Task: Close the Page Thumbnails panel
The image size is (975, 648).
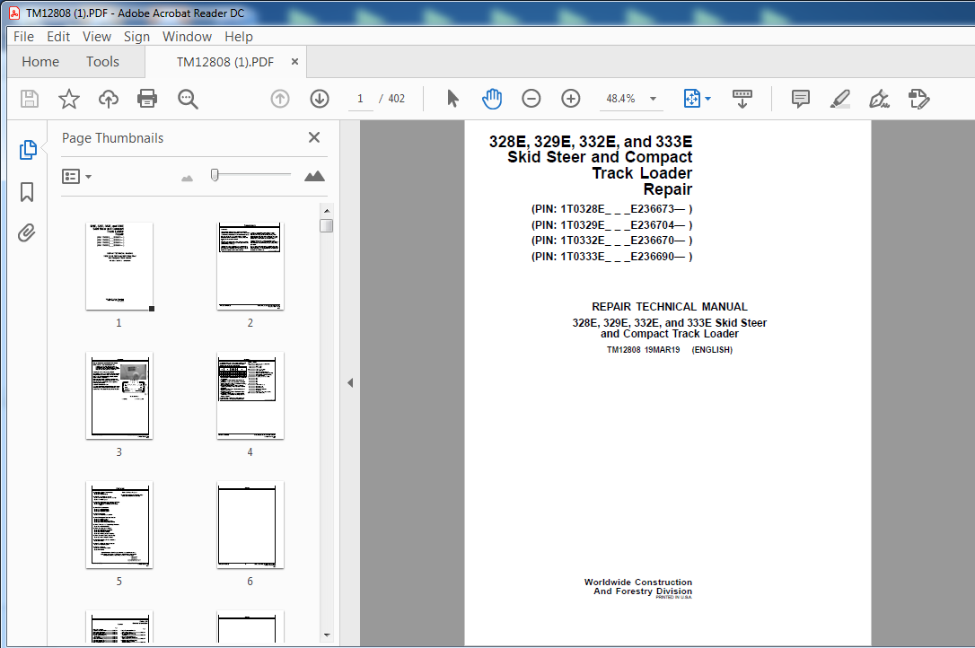Action: tap(314, 137)
